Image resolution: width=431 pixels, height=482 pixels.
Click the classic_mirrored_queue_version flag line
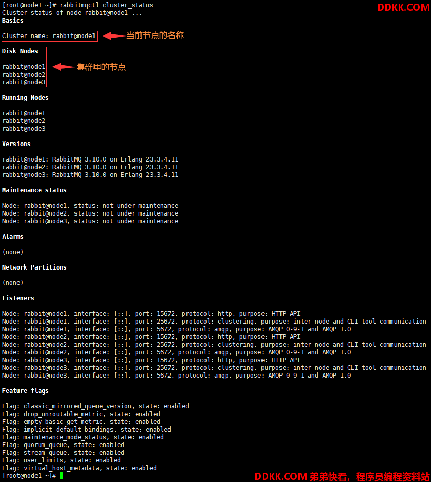[96, 406]
